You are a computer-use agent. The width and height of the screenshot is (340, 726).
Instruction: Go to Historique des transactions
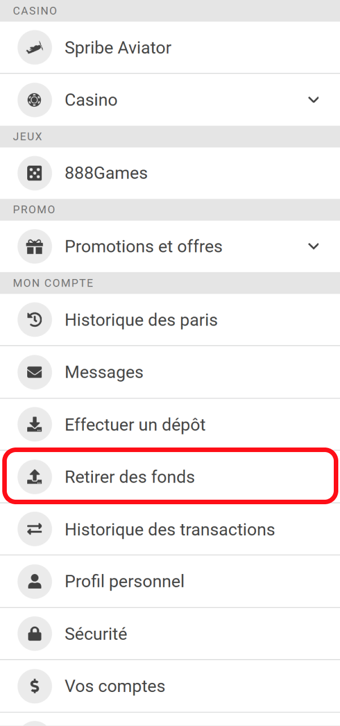pos(169,529)
